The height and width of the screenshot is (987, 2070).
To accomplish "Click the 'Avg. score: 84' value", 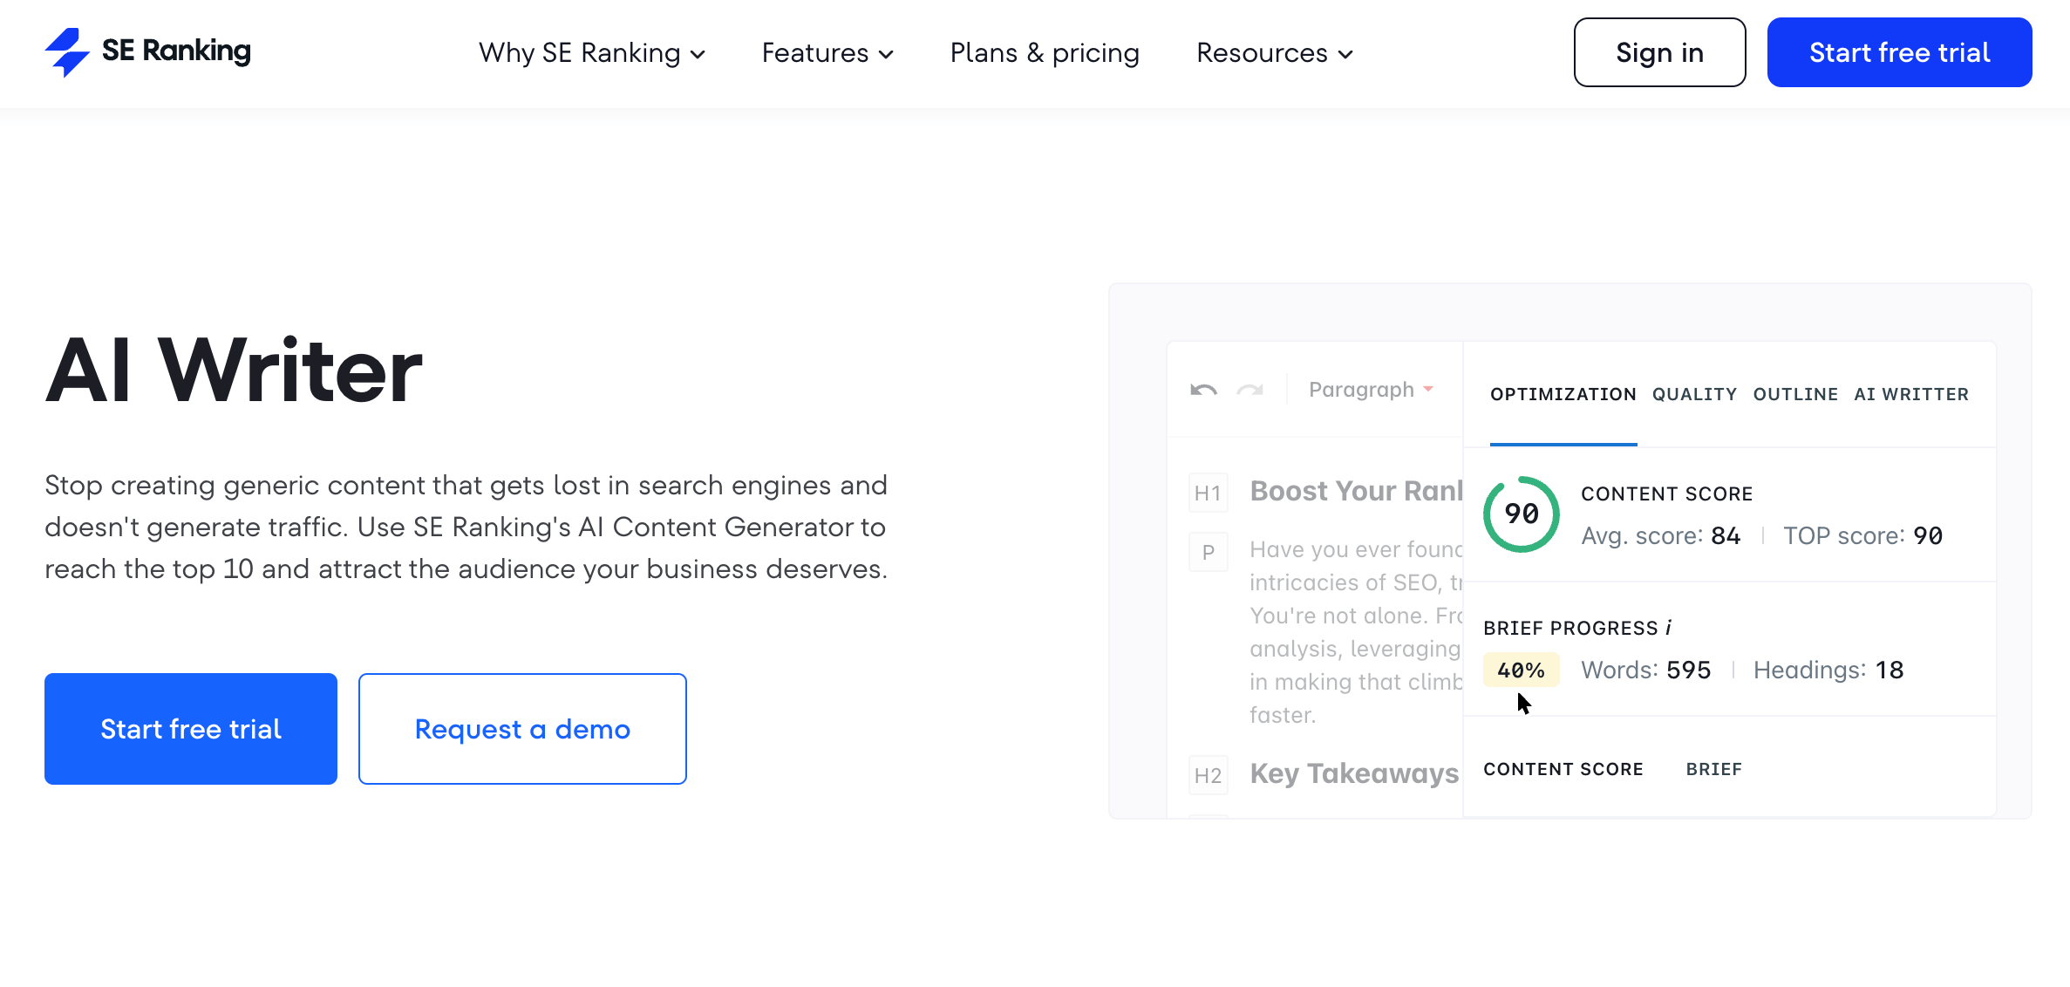I will click(1660, 535).
